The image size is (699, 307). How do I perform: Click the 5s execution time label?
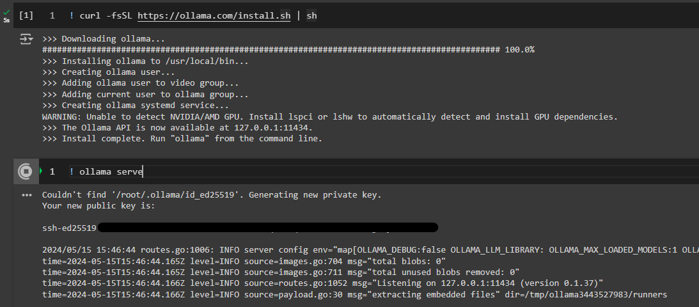tap(6, 20)
